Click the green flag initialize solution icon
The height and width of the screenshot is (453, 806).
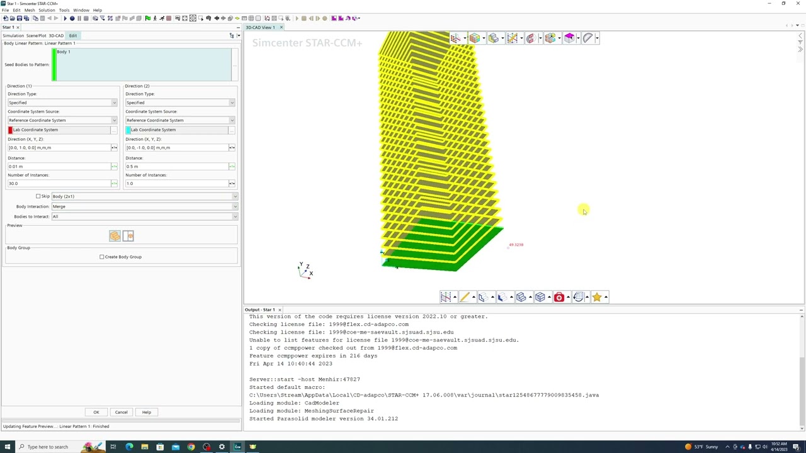(x=147, y=18)
